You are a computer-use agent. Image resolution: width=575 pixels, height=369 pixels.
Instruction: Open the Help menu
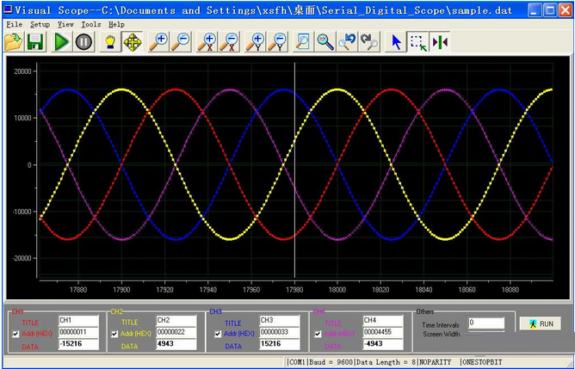click(x=116, y=24)
